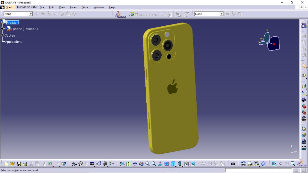
Task: Expand the Stickers tree node
Action: (3, 35)
